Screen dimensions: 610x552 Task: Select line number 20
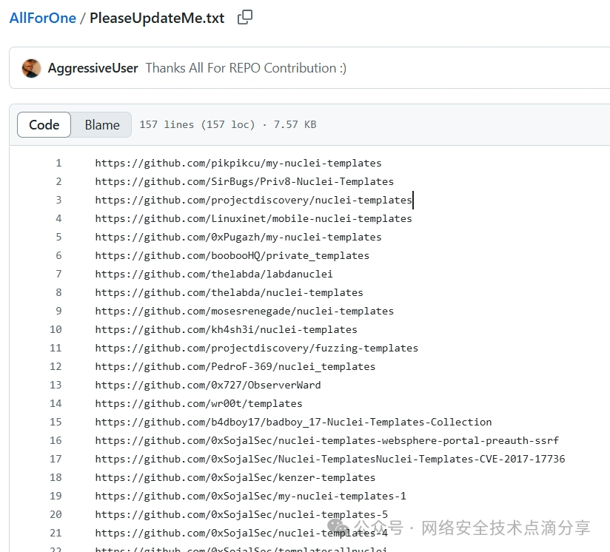(x=56, y=514)
